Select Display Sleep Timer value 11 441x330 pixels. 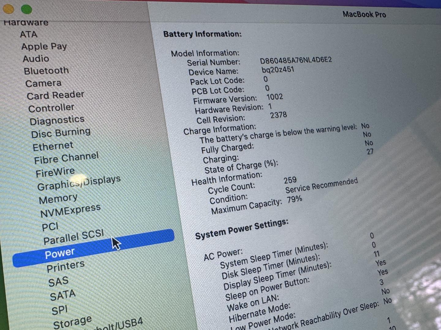click(x=376, y=254)
